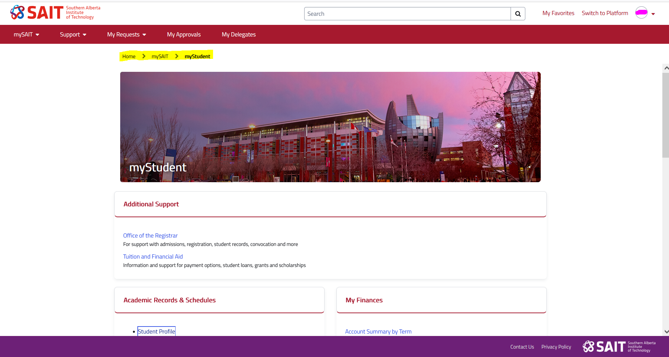This screenshot has width=669, height=357.
Task: Open Office of the Registrar link
Action: [150, 235]
